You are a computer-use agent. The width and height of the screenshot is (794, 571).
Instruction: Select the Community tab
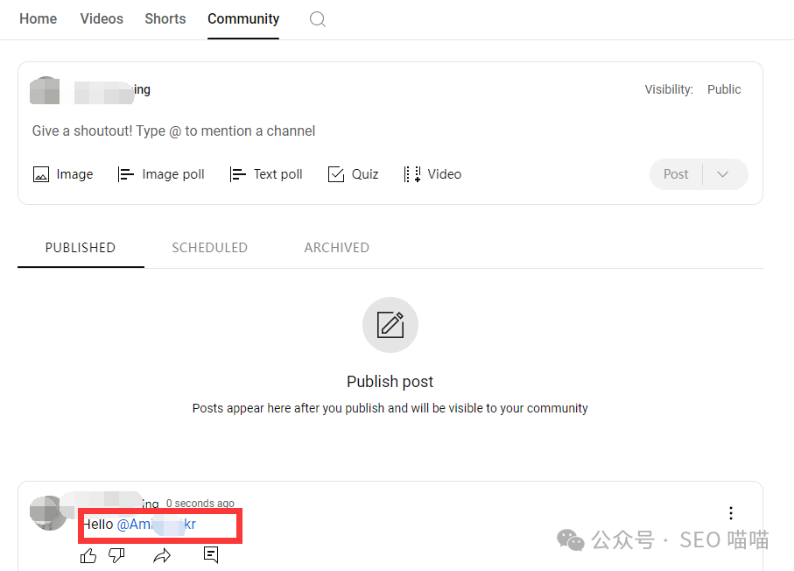[x=243, y=19]
